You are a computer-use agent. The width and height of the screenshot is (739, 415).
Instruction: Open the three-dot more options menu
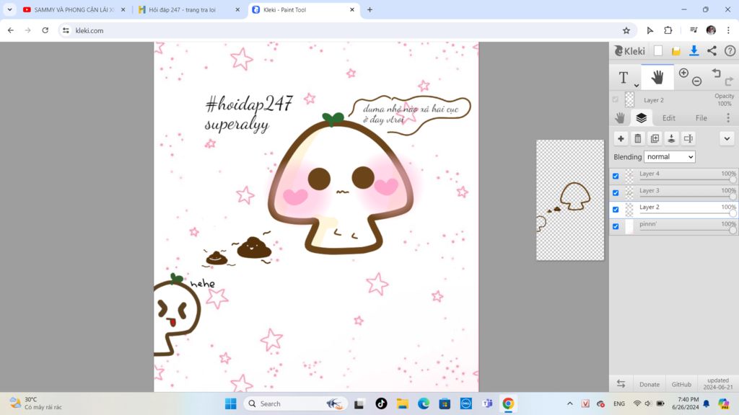727,117
